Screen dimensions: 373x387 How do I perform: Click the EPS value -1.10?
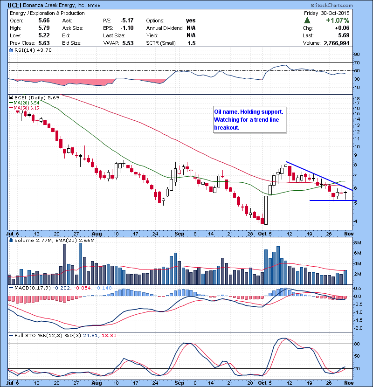(x=127, y=28)
